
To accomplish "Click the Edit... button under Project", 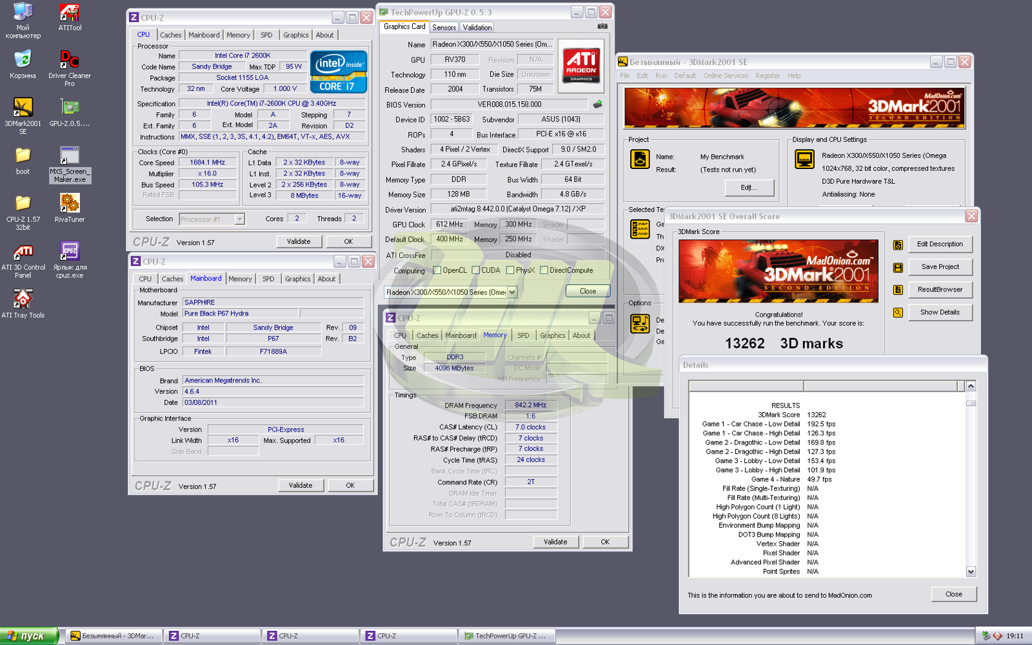I will [748, 188].
